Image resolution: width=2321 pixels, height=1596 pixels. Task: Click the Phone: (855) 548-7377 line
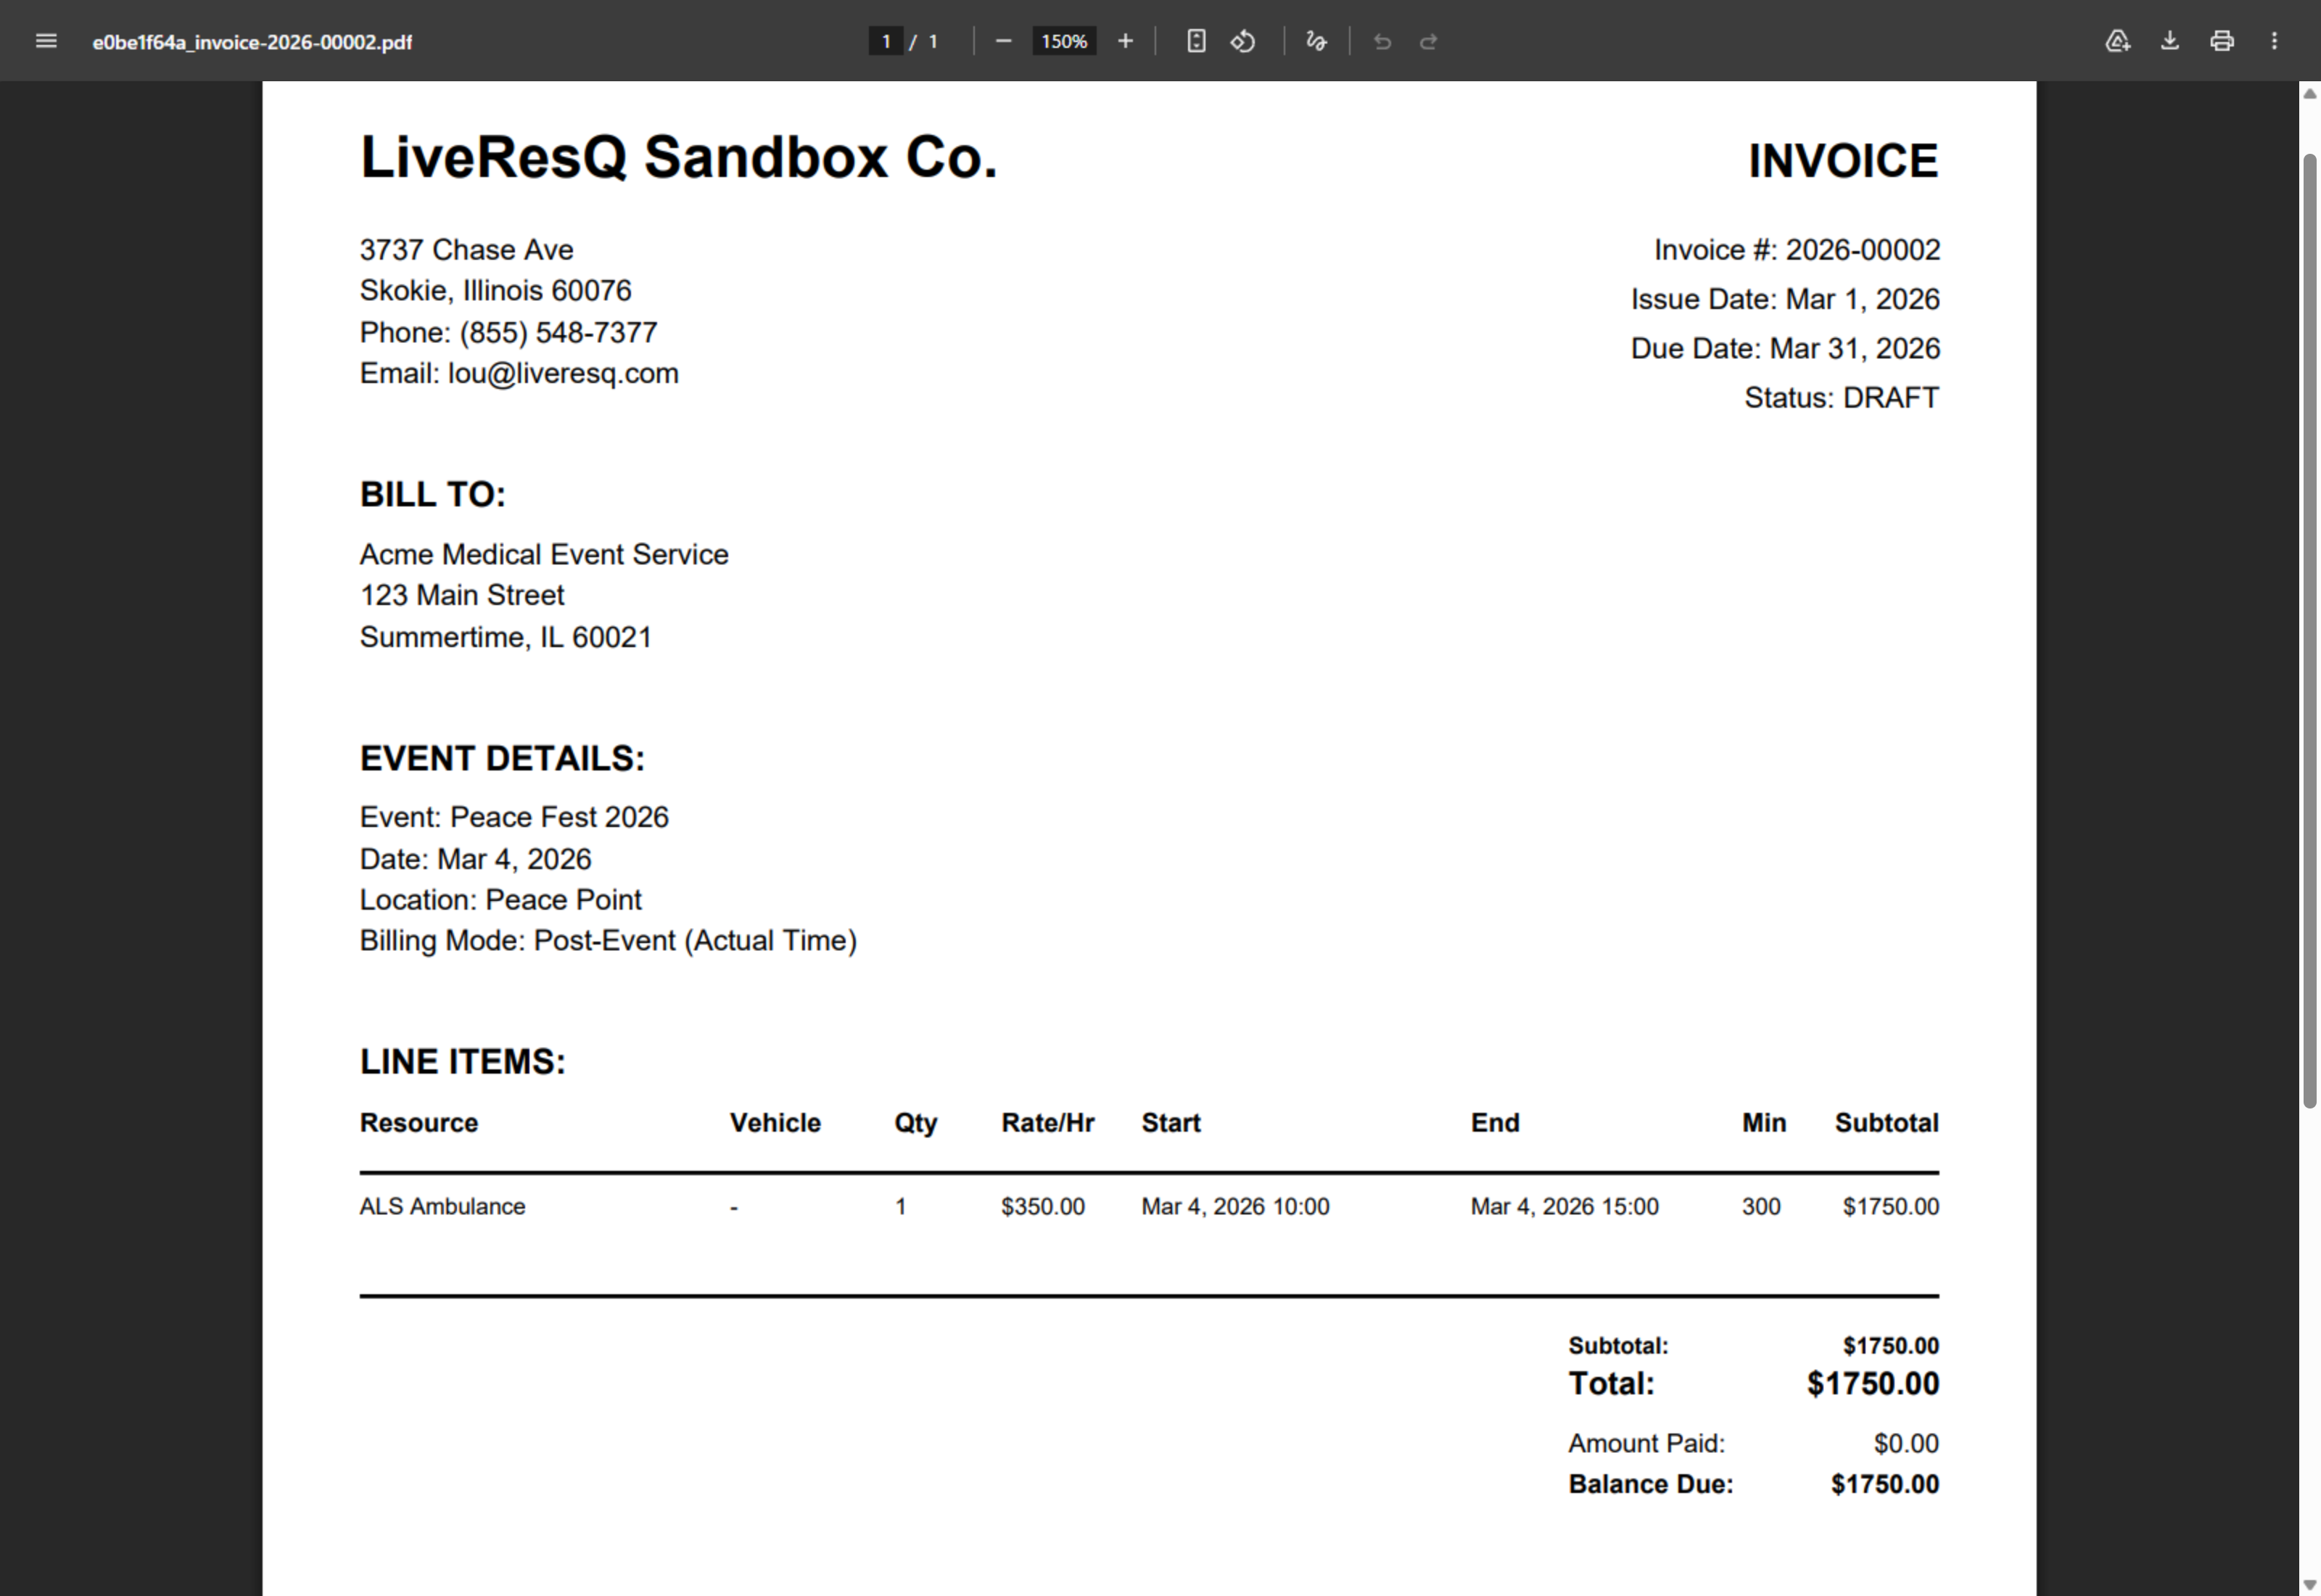point(508,332)
